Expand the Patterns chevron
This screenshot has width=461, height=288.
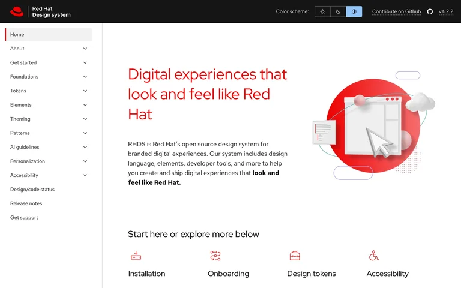(x=85, y=133)
